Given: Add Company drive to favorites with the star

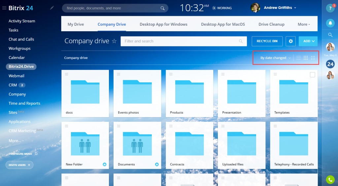Looking at the screenshot, I should [114, 41].
